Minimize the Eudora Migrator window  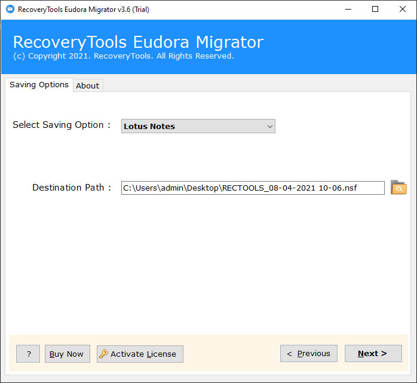click(348, 10)
